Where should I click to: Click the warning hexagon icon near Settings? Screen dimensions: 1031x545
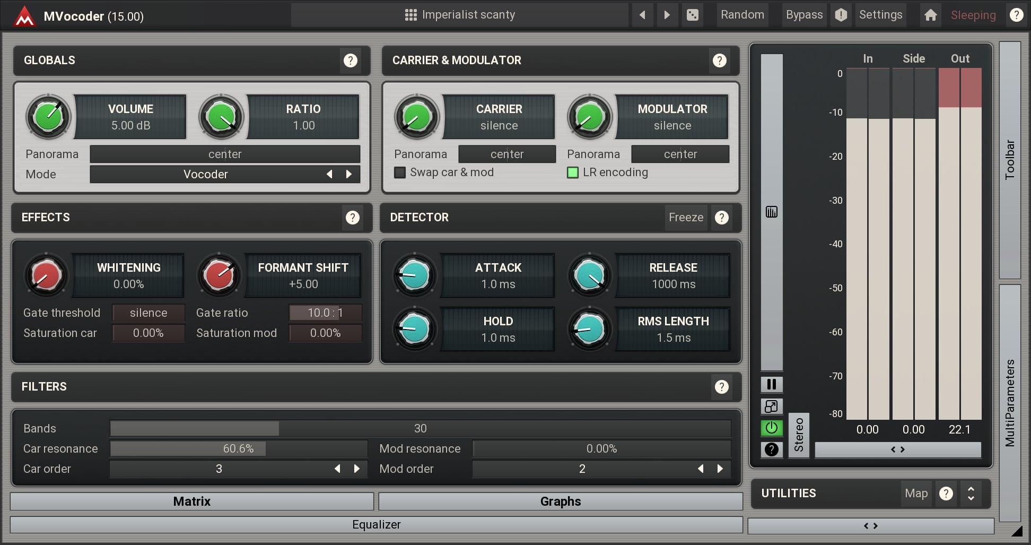point(841,15)
